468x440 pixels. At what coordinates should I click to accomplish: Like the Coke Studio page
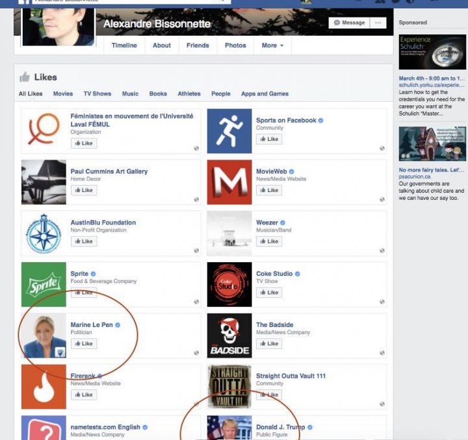(269, 293)
